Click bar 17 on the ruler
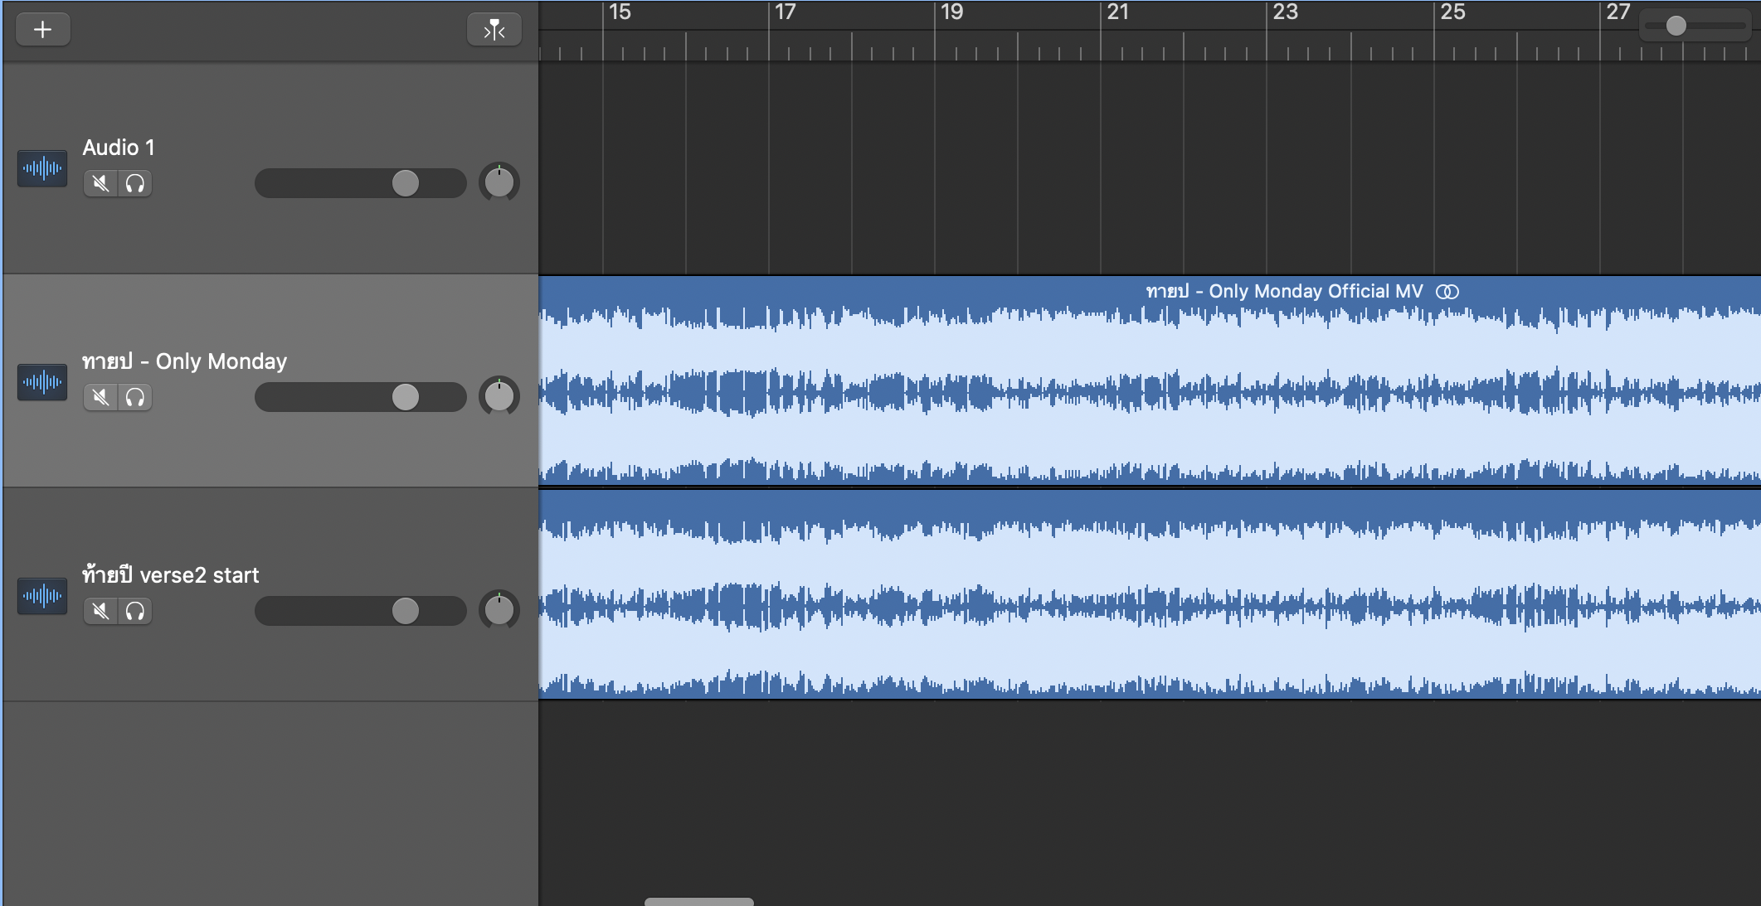This screenshot has width=1761, height=906. click(786, 12)
